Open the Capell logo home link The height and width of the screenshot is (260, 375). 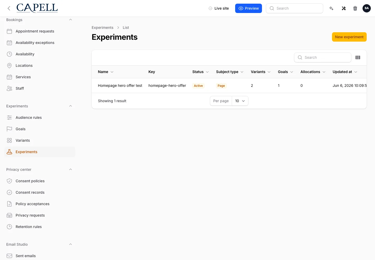click(37, 8)
